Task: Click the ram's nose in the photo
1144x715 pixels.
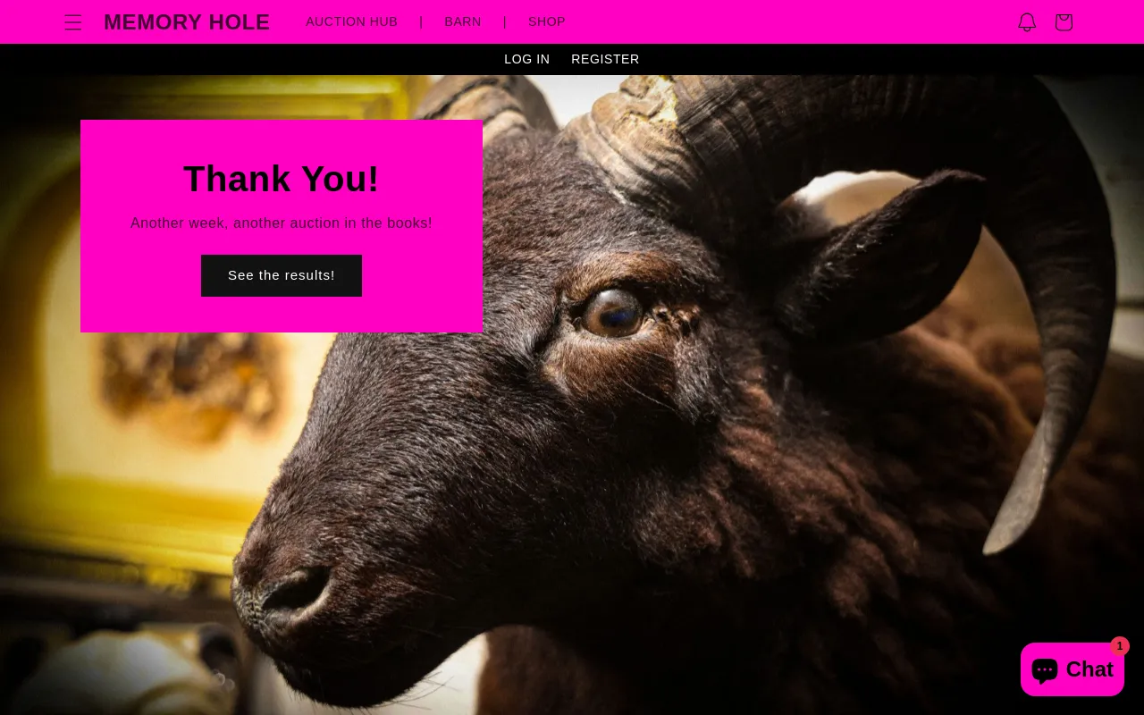Action: pyautogui.click(x=286, y=594)
